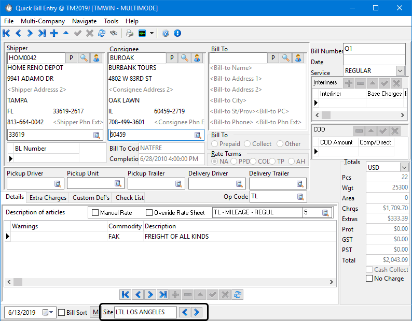Enable the Manual Rate checkbox
412x321 pixels.
pyautogui.click(x=95, y=212)
